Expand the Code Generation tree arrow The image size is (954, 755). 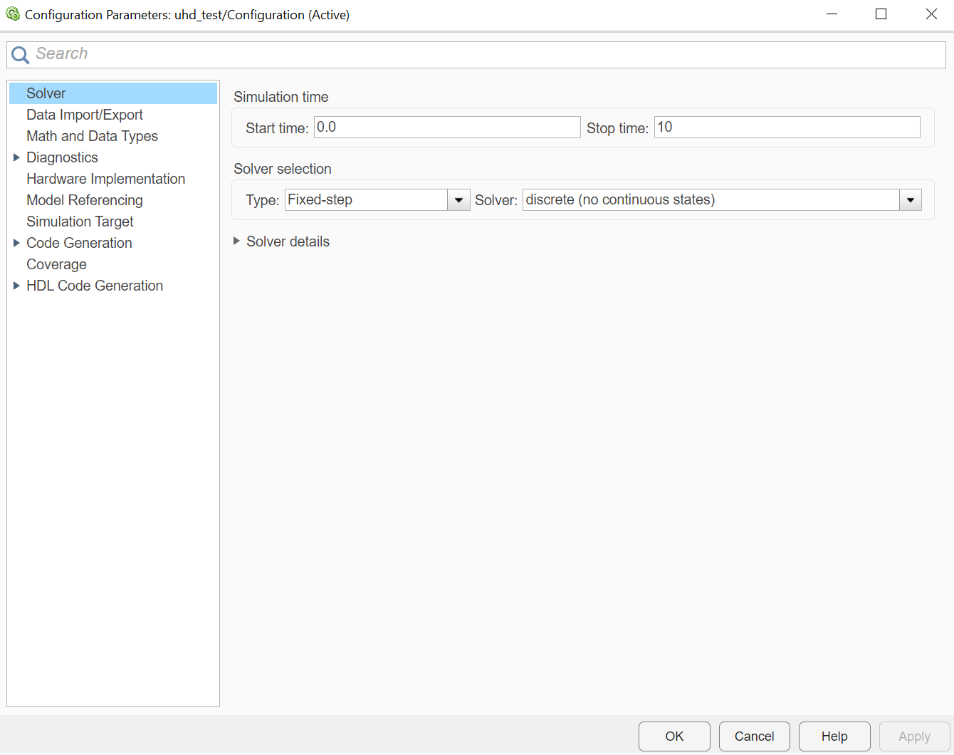pyautogui.click(x=16, y=243)
